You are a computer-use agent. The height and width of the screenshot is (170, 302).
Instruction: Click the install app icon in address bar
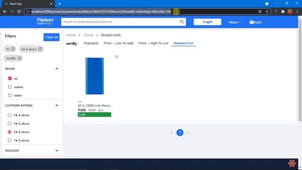(x=260, y=11)
